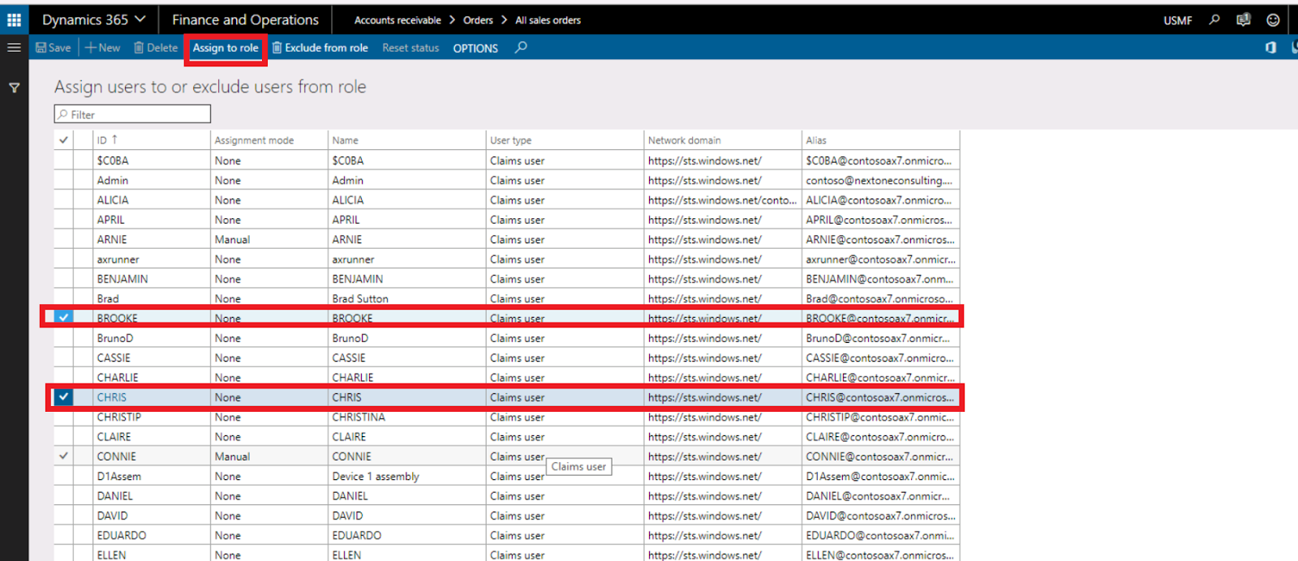This screenshot has width=1298, height=561.
Task: Uncheck the BROOKE row checkbox
Action: [63, 317]
